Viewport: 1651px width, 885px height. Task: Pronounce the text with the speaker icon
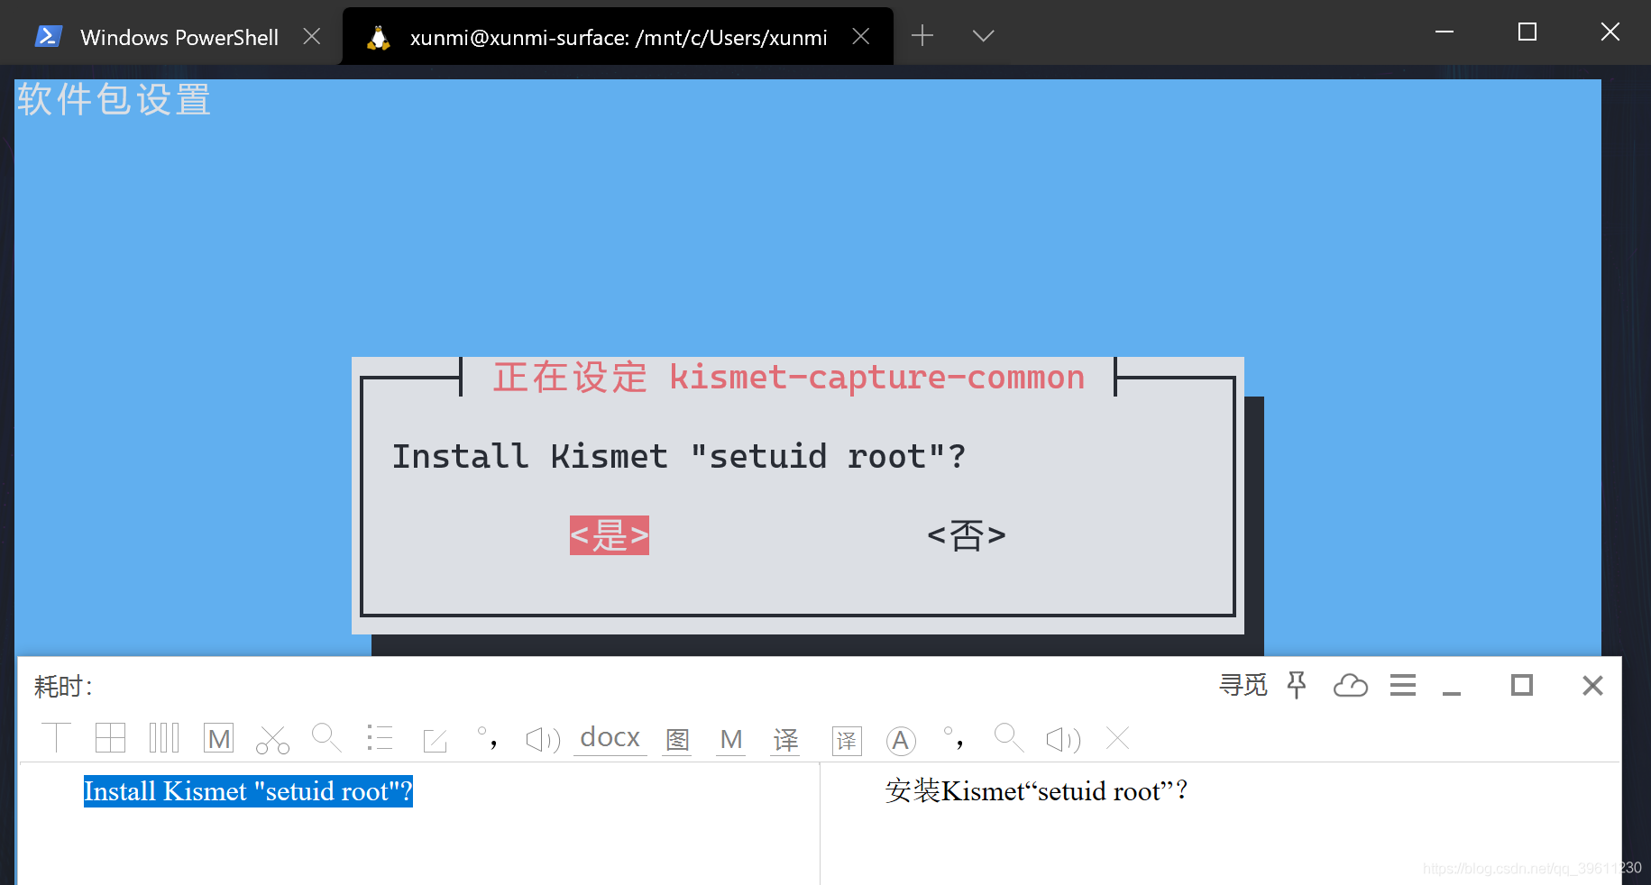tap(541, 739)
